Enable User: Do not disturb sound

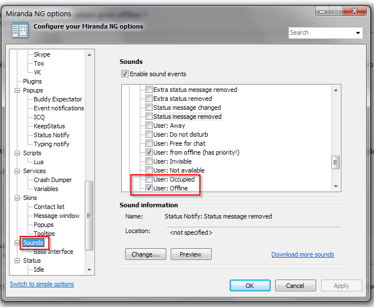click(149, 134)
